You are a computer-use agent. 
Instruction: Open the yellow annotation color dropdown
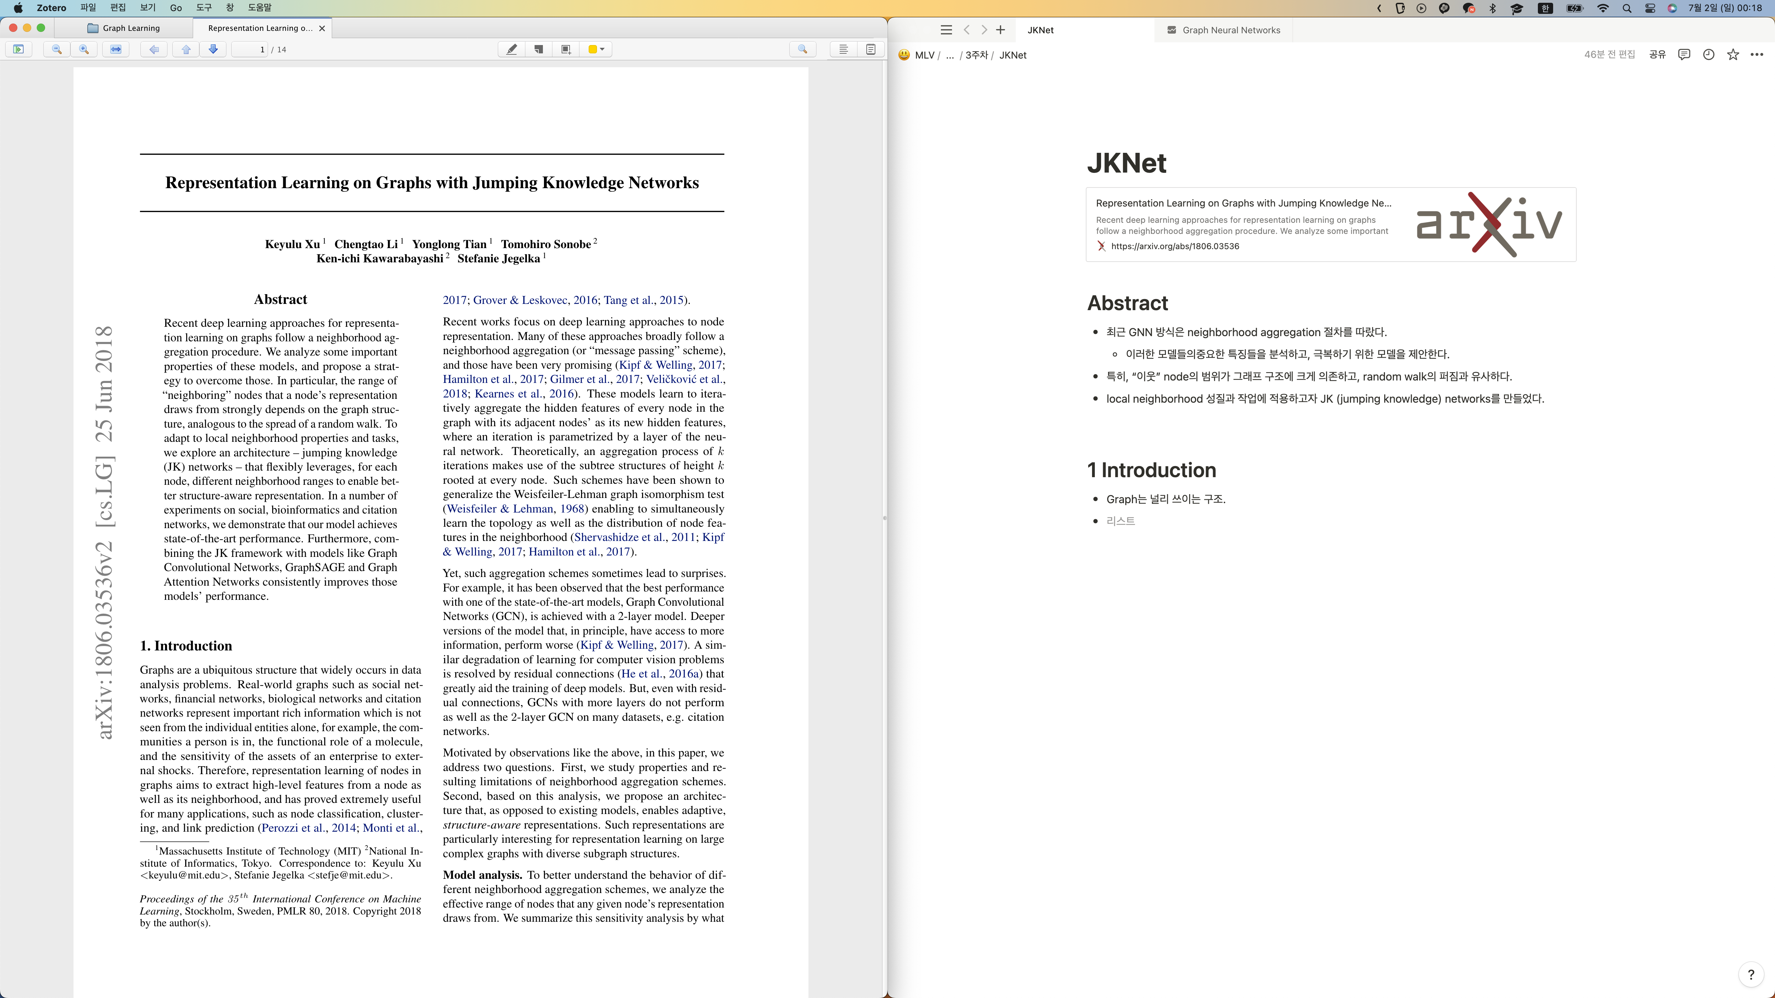(x=596, y=49)
